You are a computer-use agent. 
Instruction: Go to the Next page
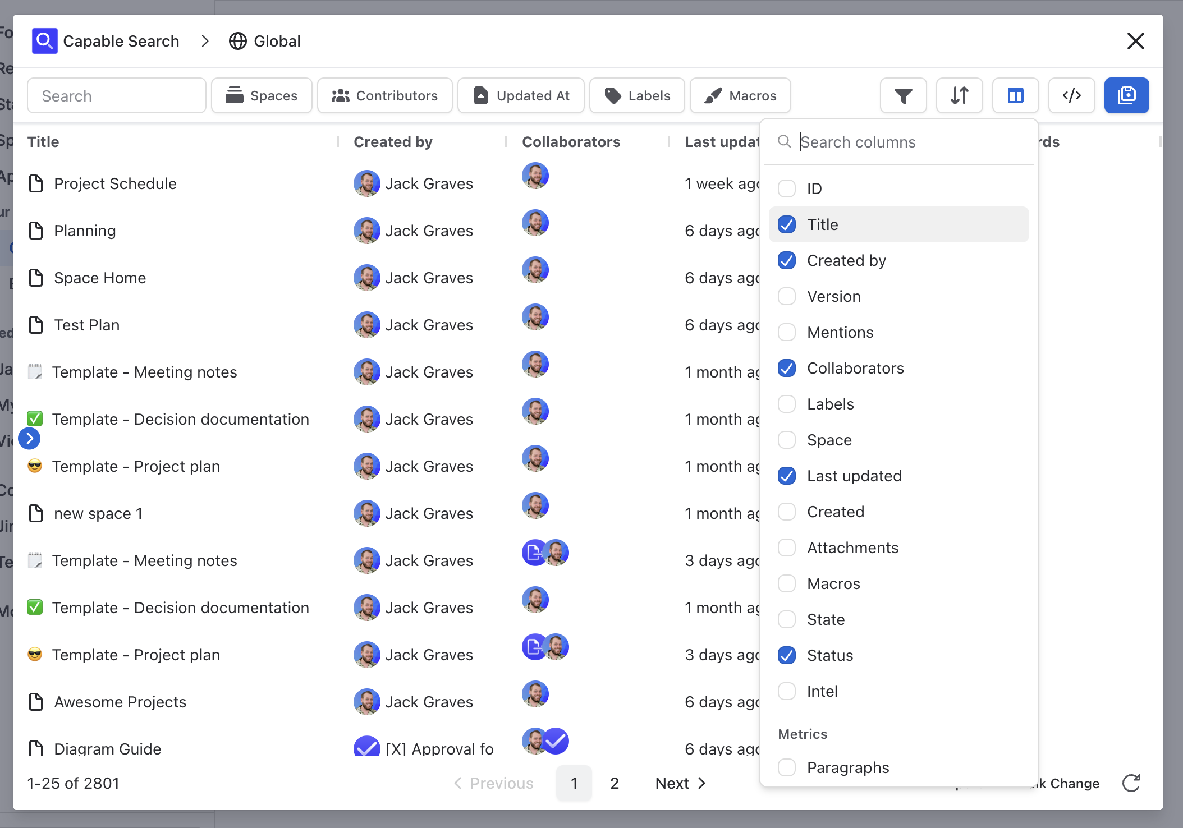point(680,783)
